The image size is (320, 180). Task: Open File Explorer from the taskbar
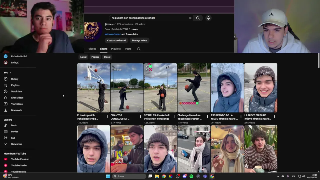coord(157,176)
